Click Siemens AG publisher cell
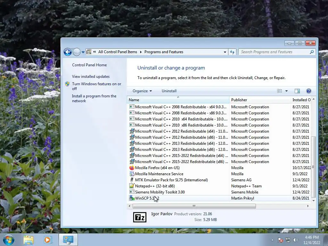 tap(241, 180)
